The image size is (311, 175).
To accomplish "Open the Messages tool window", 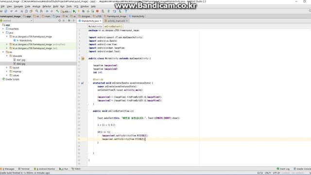I will [7, 169].
